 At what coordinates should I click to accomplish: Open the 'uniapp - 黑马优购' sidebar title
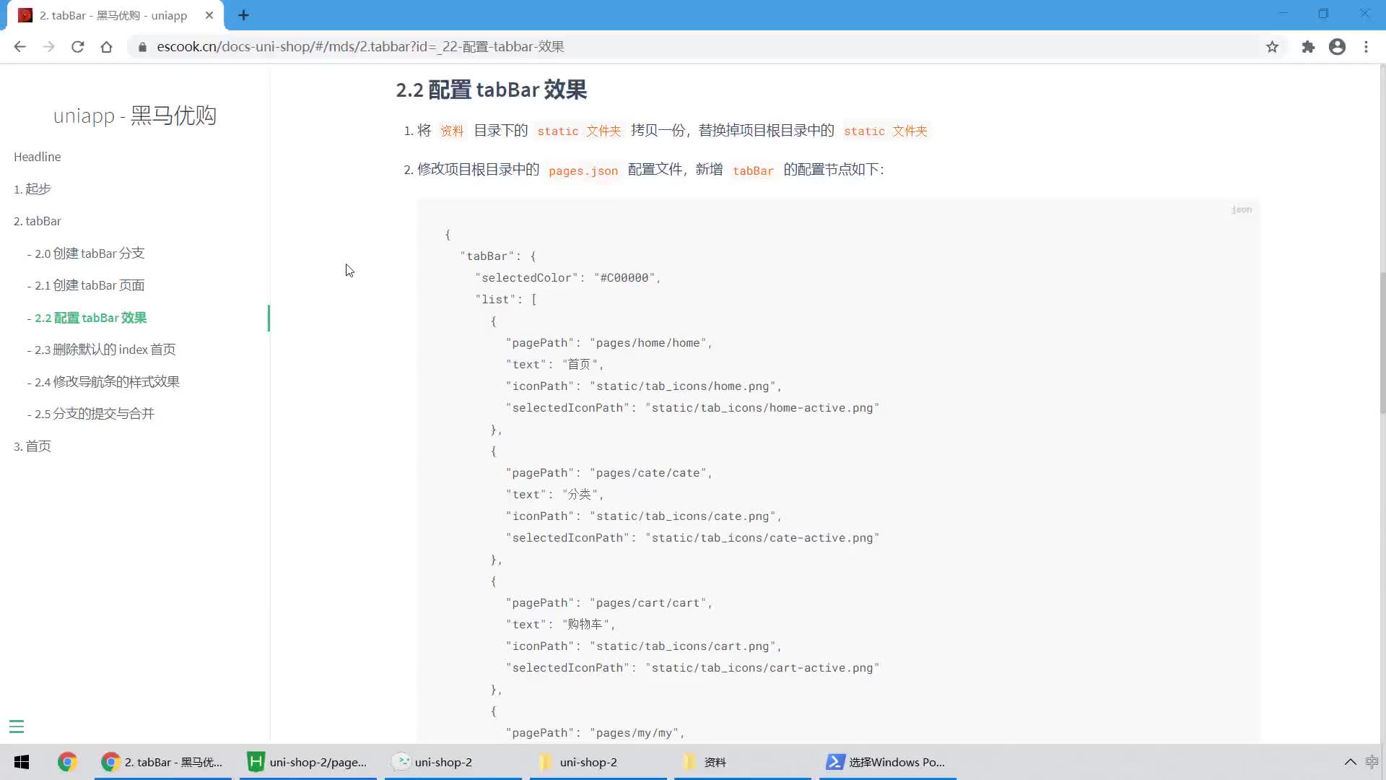pos(135,116)
